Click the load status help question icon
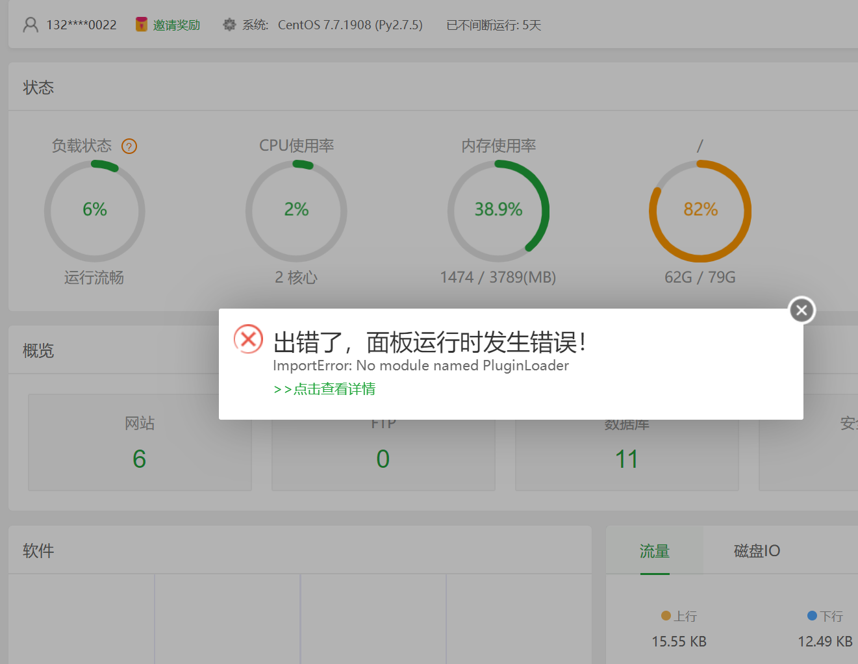 129,146
